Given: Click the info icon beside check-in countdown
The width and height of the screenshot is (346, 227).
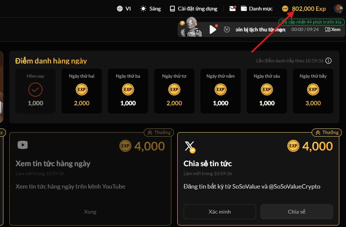Looking at the screenshot, I should coord(328,61).
